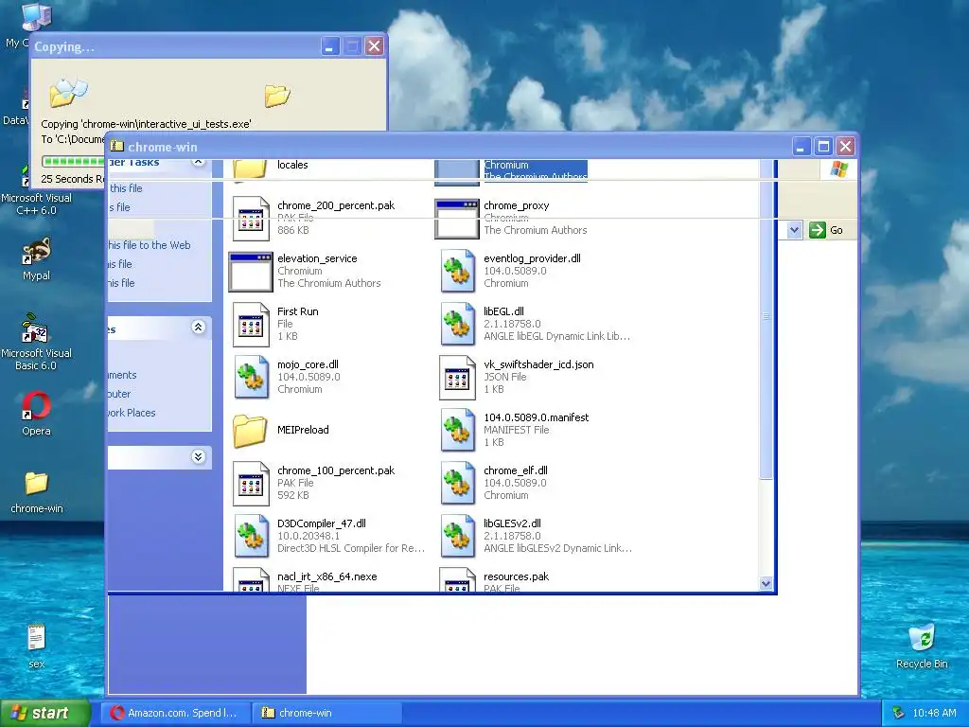Click the Microsoft Visual Basic 6.0 desktop icon
Image resolution: width=969 pixels, height=727 pixels.
pyautogui.click(x=35, y=328)
